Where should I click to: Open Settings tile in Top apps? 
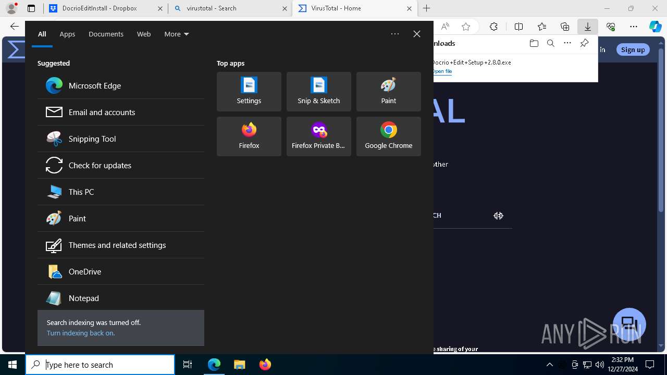click(249, 92)
